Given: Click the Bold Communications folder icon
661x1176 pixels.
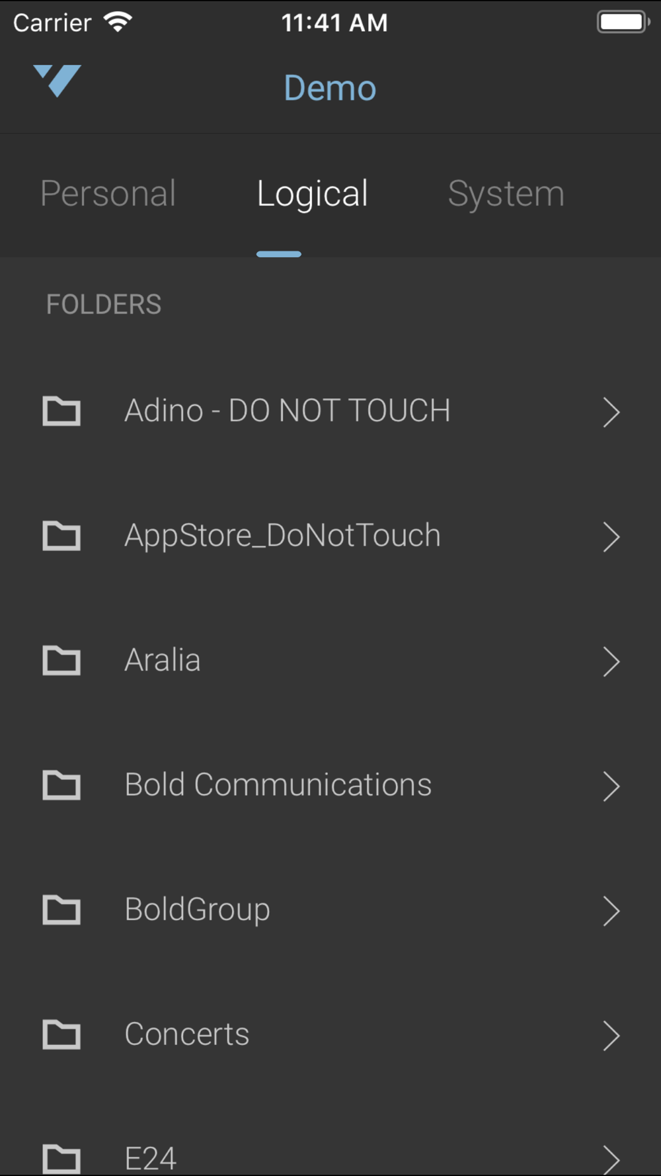Looking at the screenshot, I should (61, 784).
